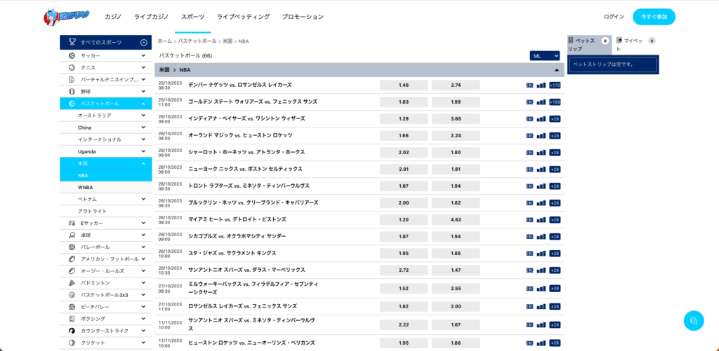
Task: Select odds 2.72 for サンアントニオ スパーズ vs. ダラス
Action: (x=404, y=270)
